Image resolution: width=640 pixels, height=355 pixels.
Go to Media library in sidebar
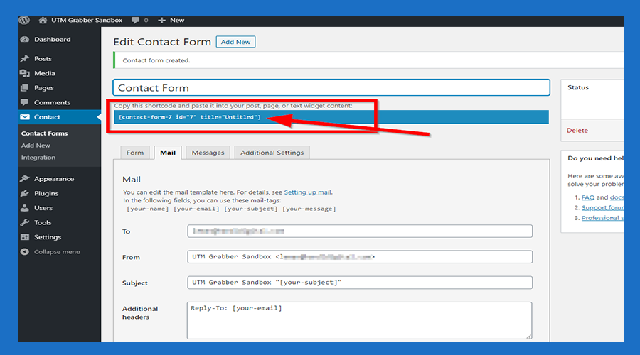click(x=44, y=73)
